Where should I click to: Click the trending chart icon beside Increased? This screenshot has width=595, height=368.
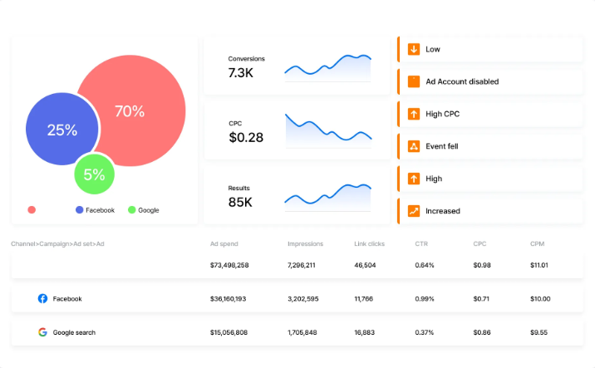tap(414, 211)
